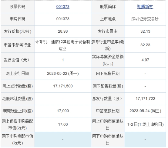
Task: Select the 申购代码 value 001373
Action: click(x=63, y=19)
